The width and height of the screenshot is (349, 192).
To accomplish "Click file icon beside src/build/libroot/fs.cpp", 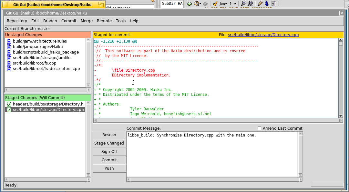I will [x=9, y=63].
